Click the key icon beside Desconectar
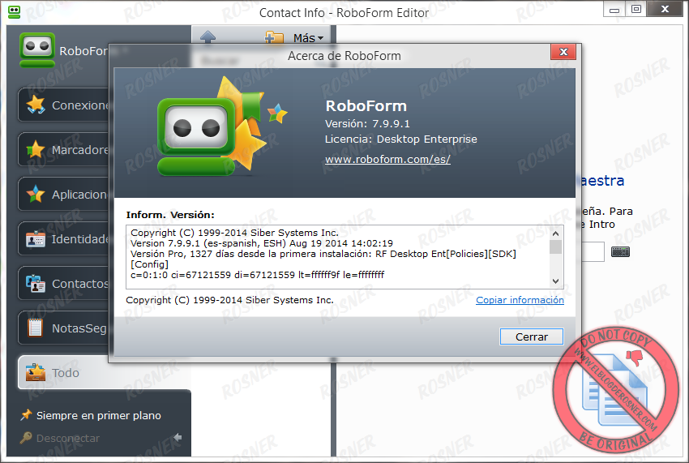This screenshot has width=689, height=463. tap(26, 438)
